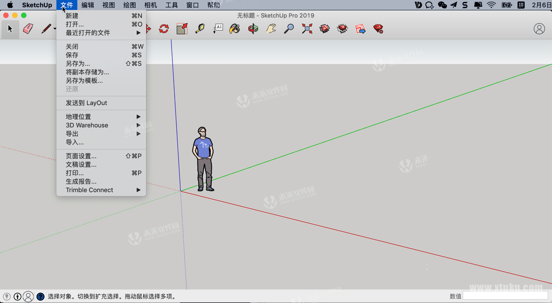Open the 窗口 menu

point(192,5)
